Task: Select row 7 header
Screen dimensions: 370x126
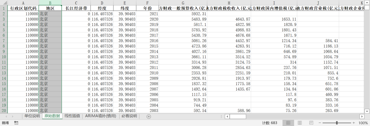Action: (4, 41)
